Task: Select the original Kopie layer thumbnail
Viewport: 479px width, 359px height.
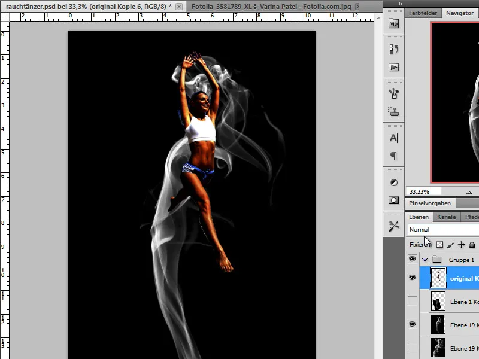Action: [x=438, y=278]
